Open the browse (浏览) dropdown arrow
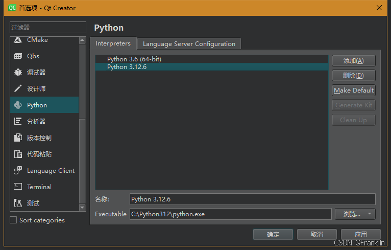The width and height of the screenshot is (391, 250). [370, 214]
